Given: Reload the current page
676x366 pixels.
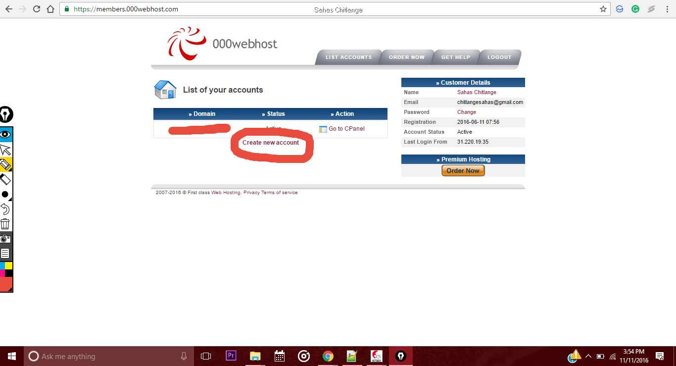Looking at the screenshot, I should (x=36, y=9).
